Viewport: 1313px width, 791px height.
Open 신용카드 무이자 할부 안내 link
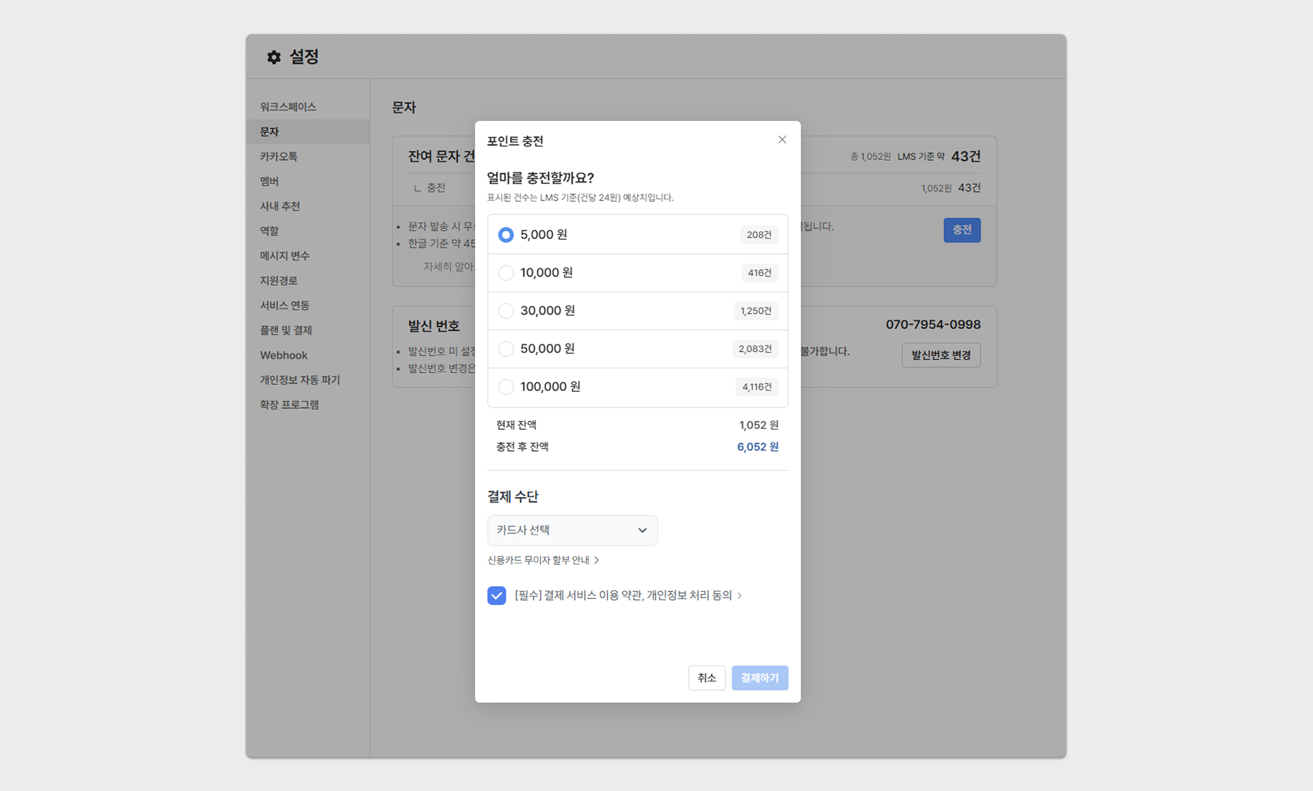[x=543, y=560]
